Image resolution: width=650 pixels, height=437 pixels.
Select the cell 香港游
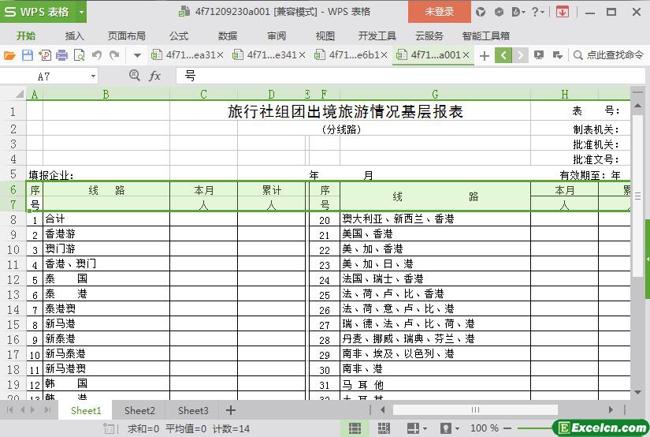coord(106,234)
